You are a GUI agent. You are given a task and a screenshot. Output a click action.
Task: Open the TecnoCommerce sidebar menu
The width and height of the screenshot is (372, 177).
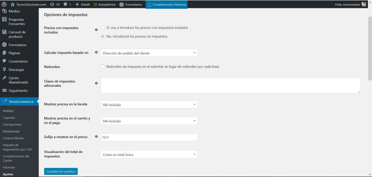coord(21,101)
